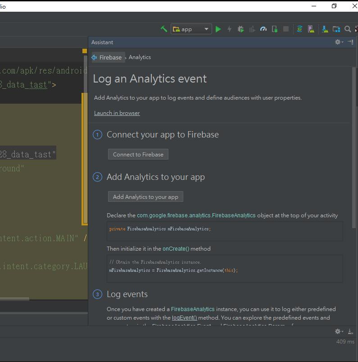358x362 pixels.
Task: Click the Search Everywhere magnifier icon
Action: pyautogui.click(x=348, y=29)
